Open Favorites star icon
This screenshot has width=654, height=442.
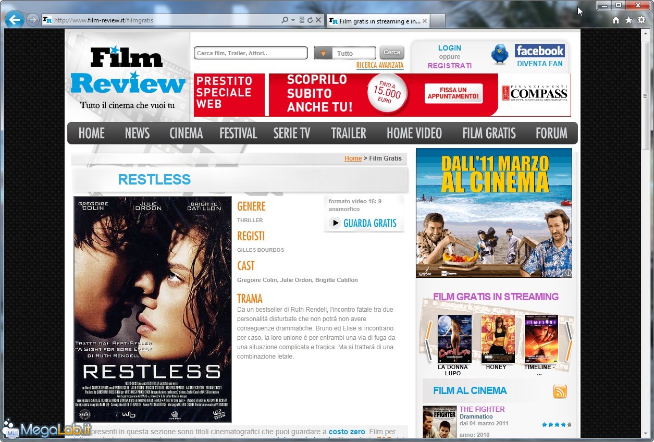[628, 20]
